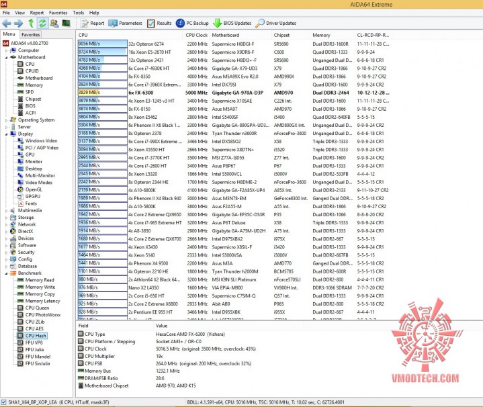Open the SPD page in tree
Screen dimensions: 483x407
pos(30,92)
